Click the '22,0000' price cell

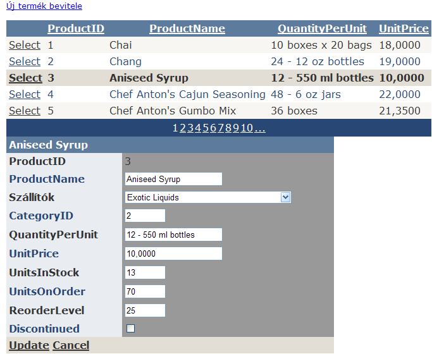click(400, 94)
